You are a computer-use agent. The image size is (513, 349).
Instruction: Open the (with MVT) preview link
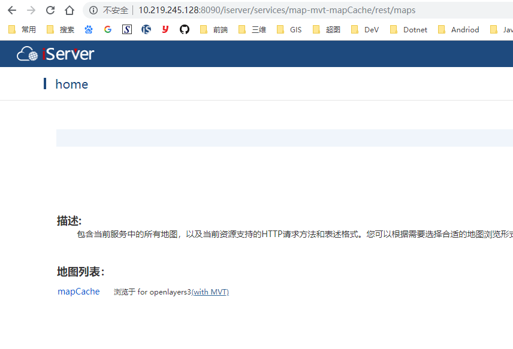210,292
